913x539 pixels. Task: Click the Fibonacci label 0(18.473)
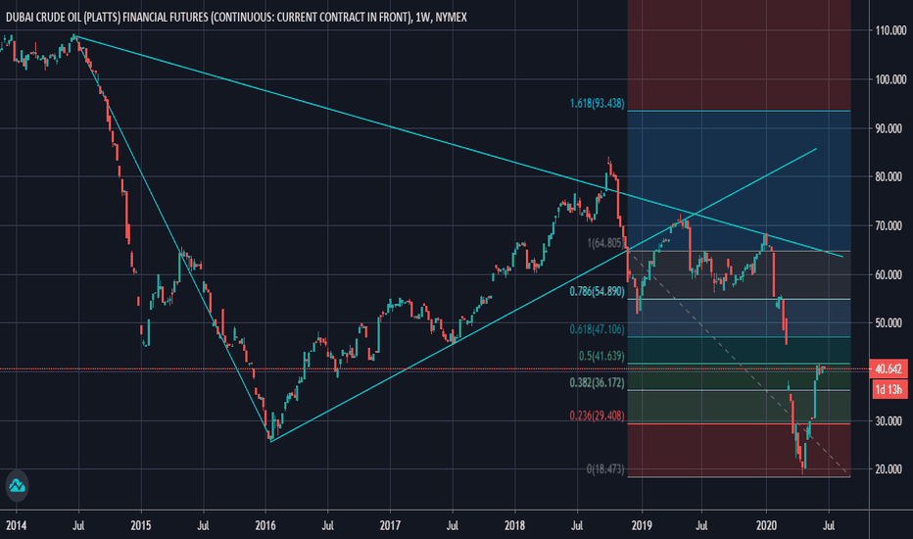pos(605,469)
